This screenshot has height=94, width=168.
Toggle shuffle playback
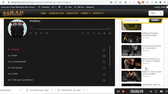(x=83, y=33)
